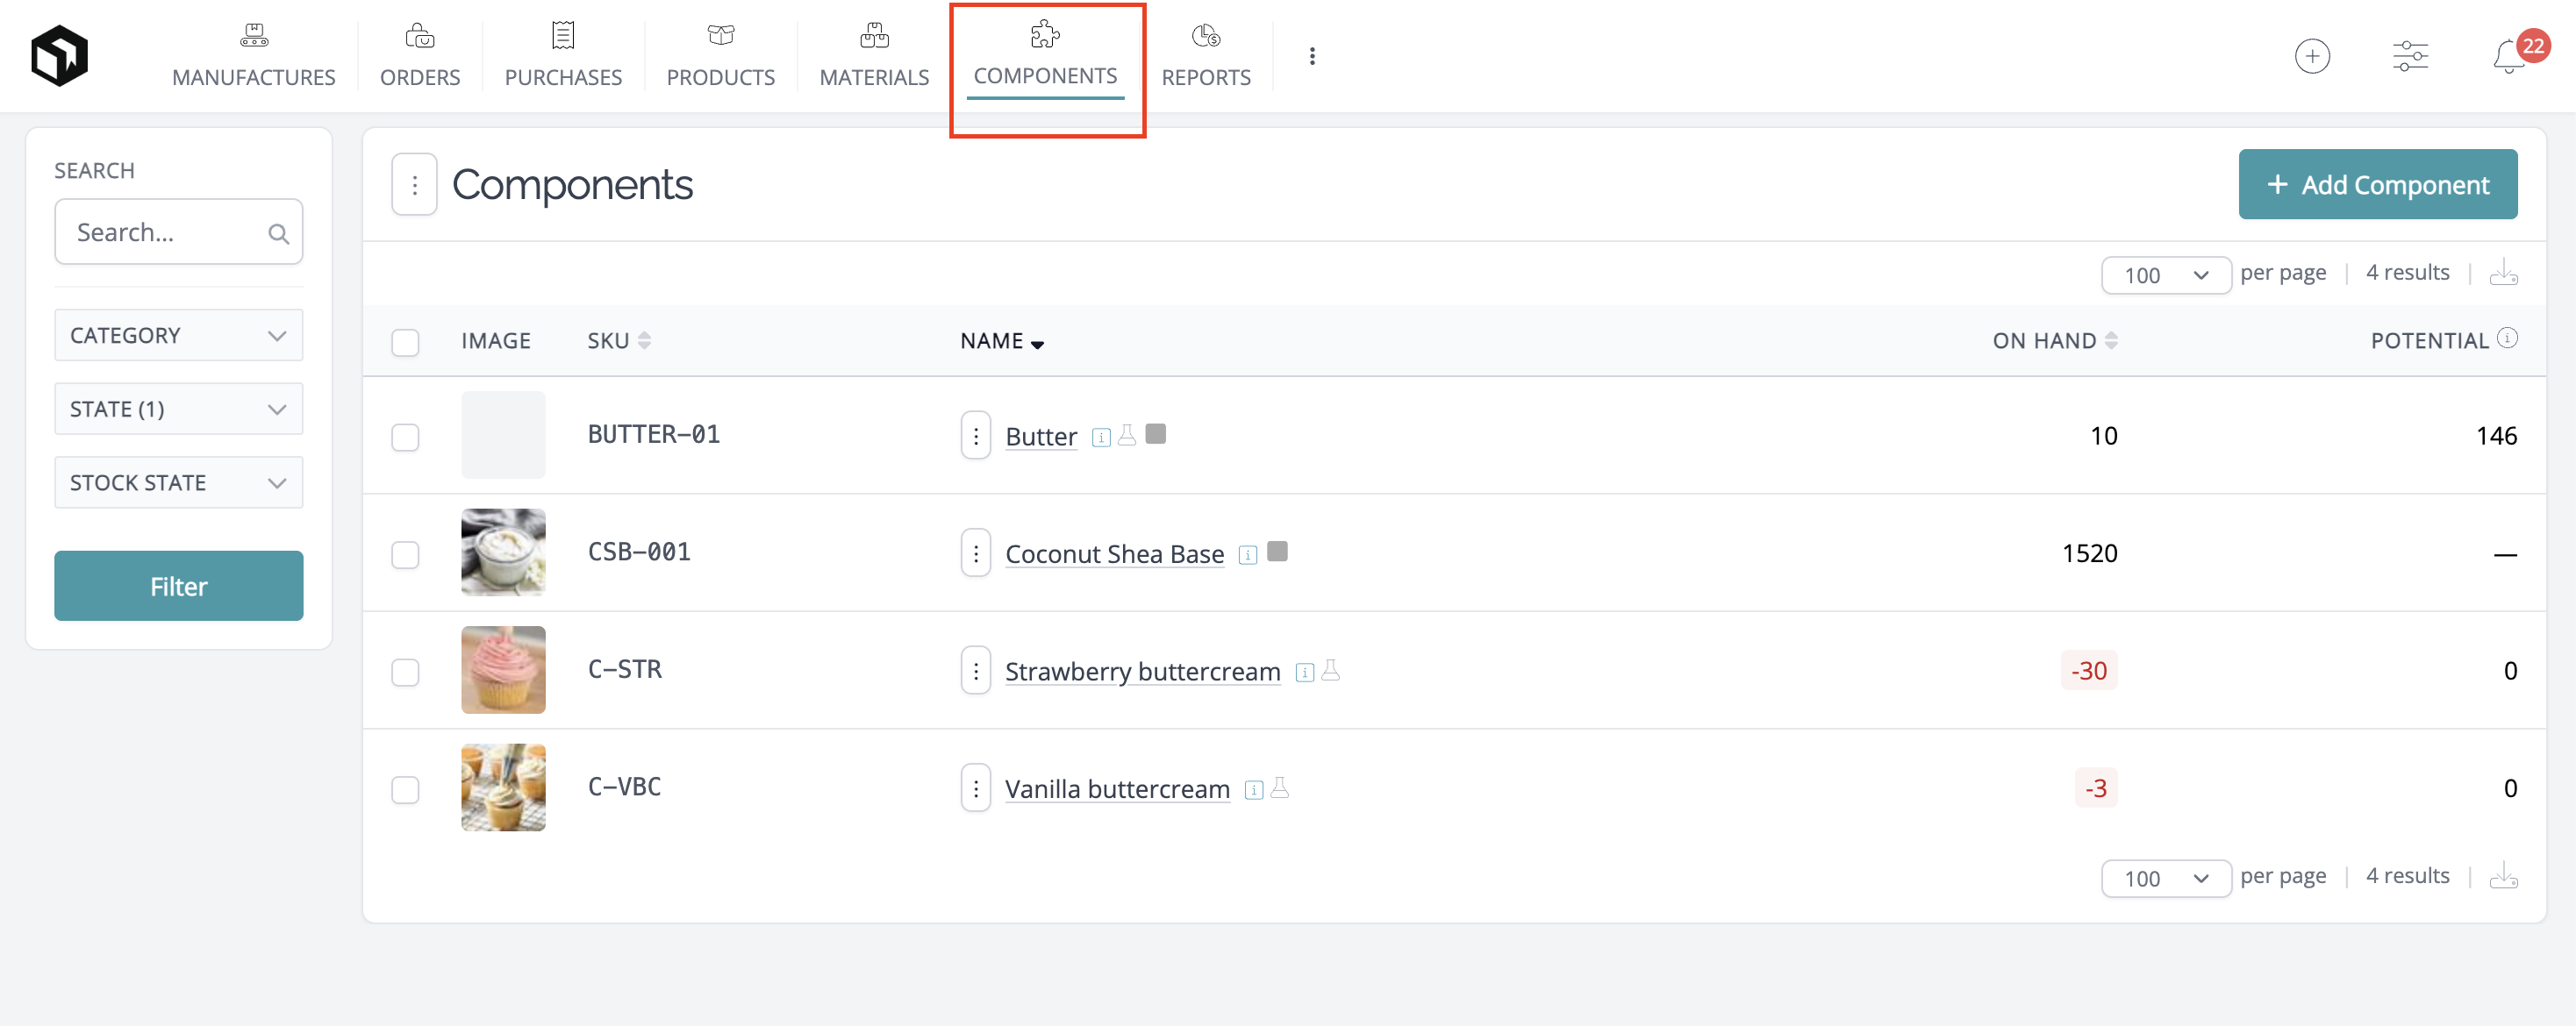The image size is (2576, 1026).
Task: Expand the STOCK STATE filter dropdown
Action: click(178, 482)
